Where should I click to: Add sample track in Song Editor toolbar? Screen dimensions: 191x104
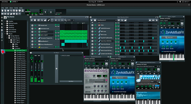coord(42,20)
